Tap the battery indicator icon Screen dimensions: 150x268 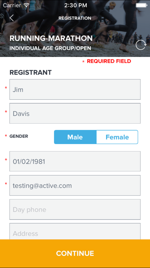coord(141,5)
